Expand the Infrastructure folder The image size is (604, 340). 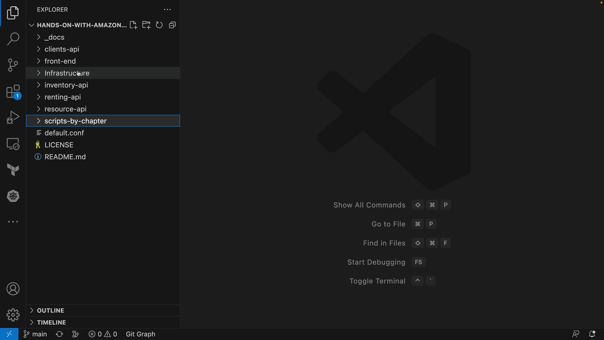coord(67,73)
